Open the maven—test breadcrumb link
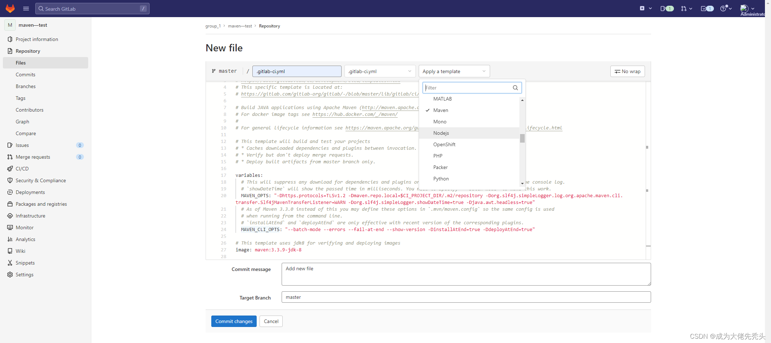The image size is (771, 343). [240, 26]
